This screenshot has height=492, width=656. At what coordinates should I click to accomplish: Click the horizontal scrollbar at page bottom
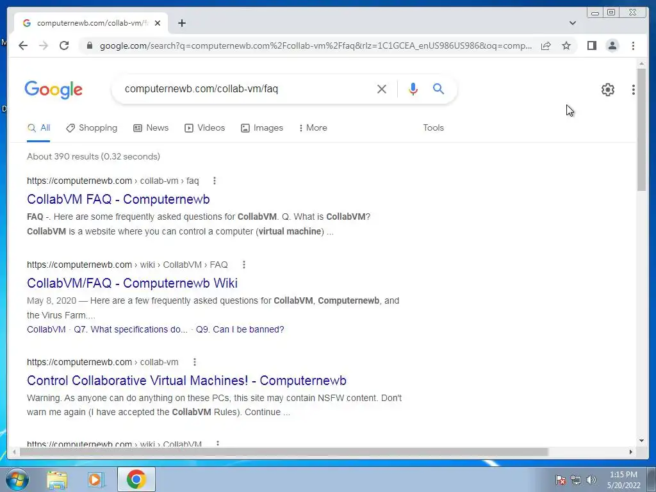(284, 452)
